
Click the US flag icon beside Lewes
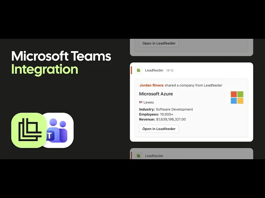point(141,102)
